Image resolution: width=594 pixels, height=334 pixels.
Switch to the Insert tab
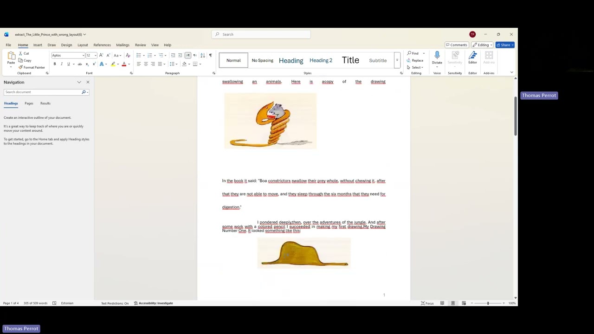(38, 45)
